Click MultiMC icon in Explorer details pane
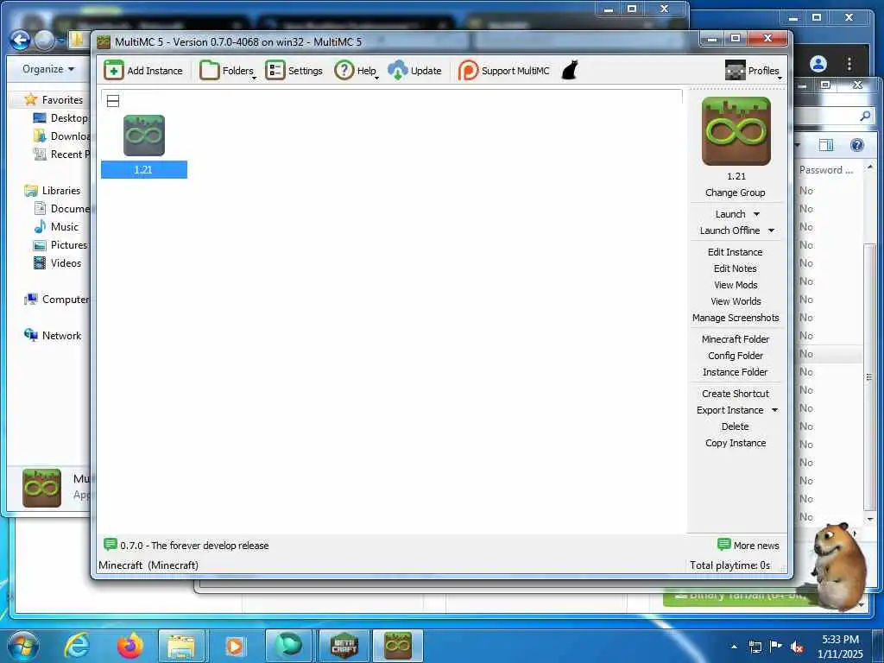884x663 pixels. [41, 489]
